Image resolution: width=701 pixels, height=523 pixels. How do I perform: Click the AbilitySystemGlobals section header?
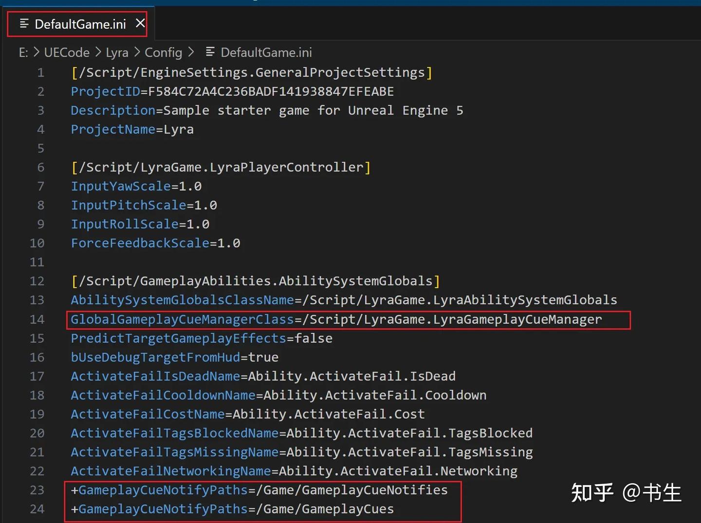(x=256, y=281)
